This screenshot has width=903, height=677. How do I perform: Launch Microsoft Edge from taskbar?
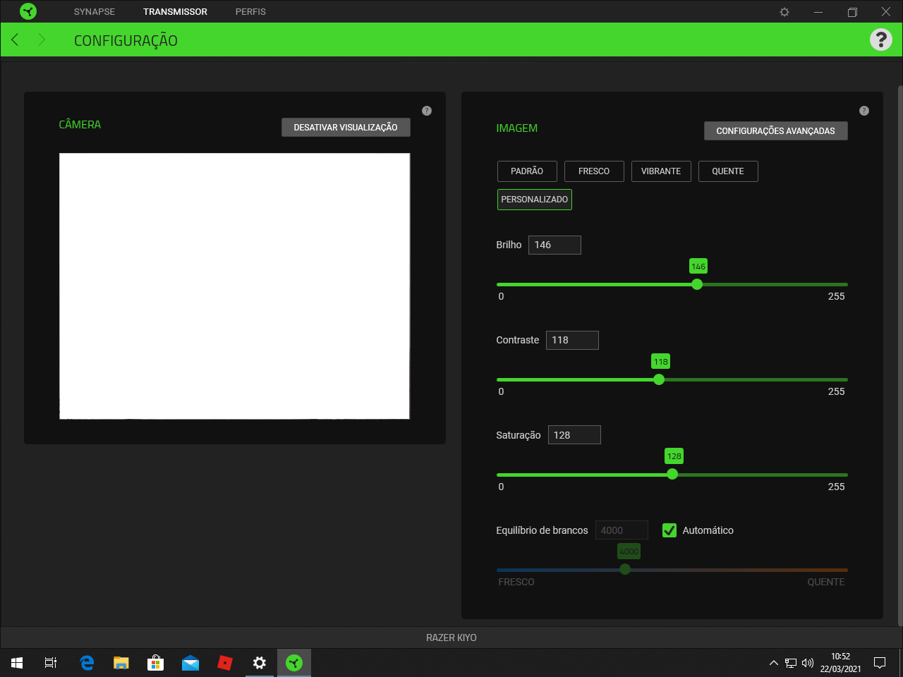coord(87,663)
